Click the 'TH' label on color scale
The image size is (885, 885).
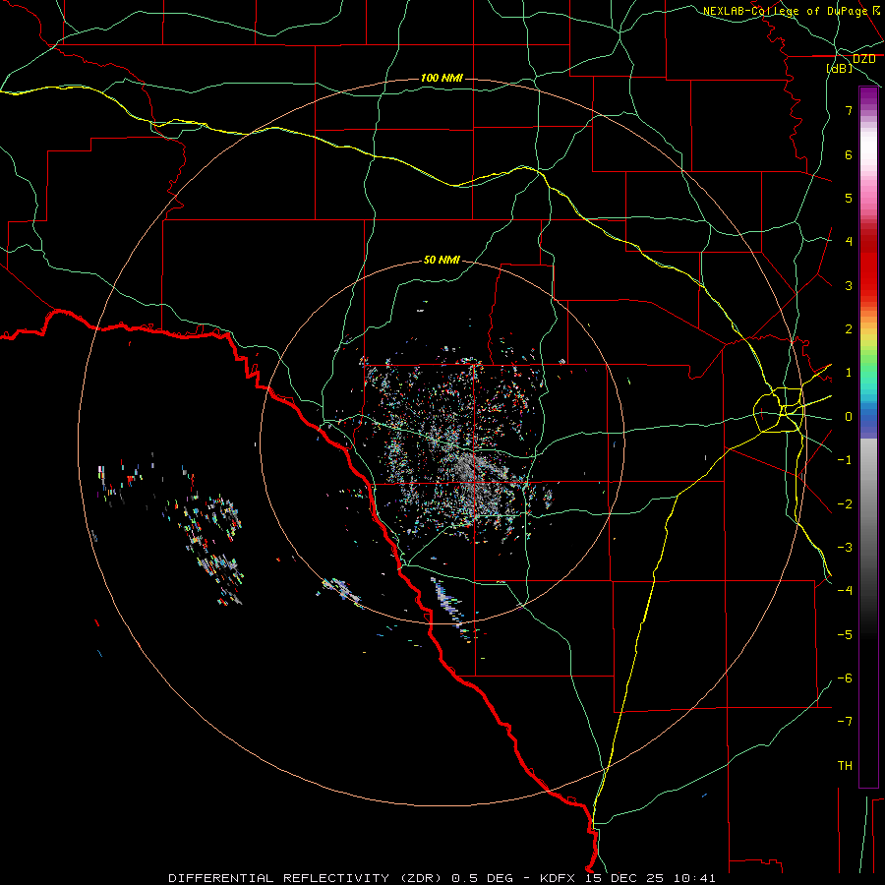(845, 766)
